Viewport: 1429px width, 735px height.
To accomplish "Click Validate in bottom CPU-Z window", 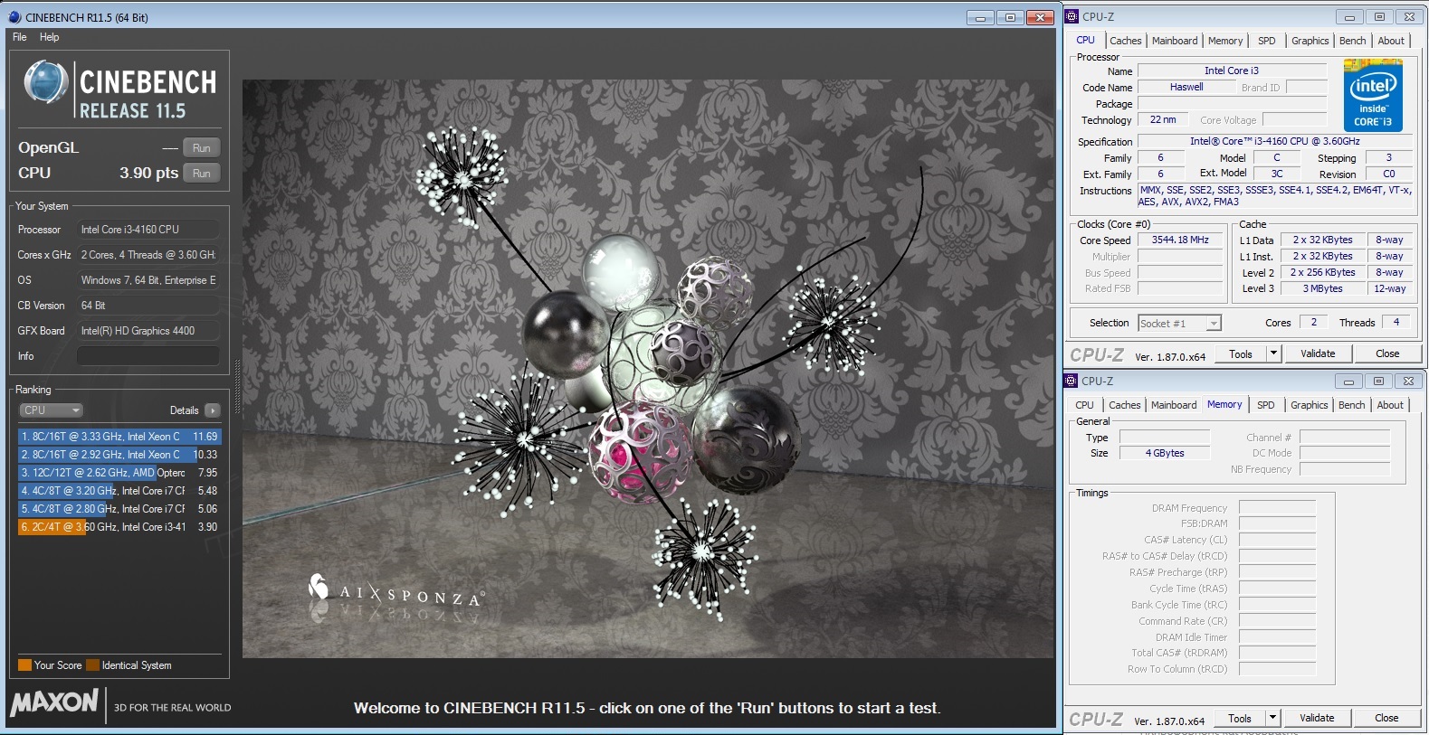I will tap(1317, 719).
